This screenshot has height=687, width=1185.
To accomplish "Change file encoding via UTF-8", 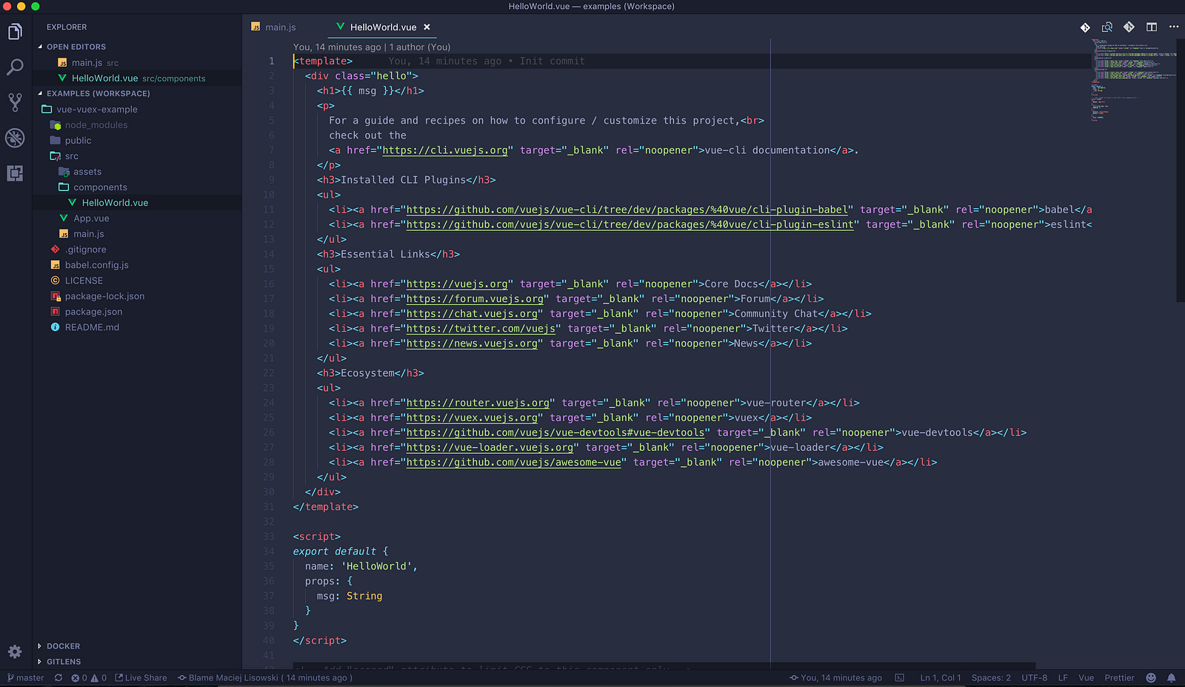I will (x=1035, y=678).
